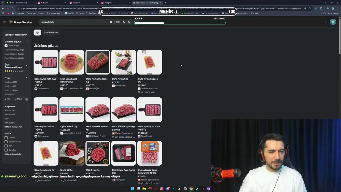Check the Dana Buchman brand filter
Screen dimensions: 341x192
click(x=6, y=142)
